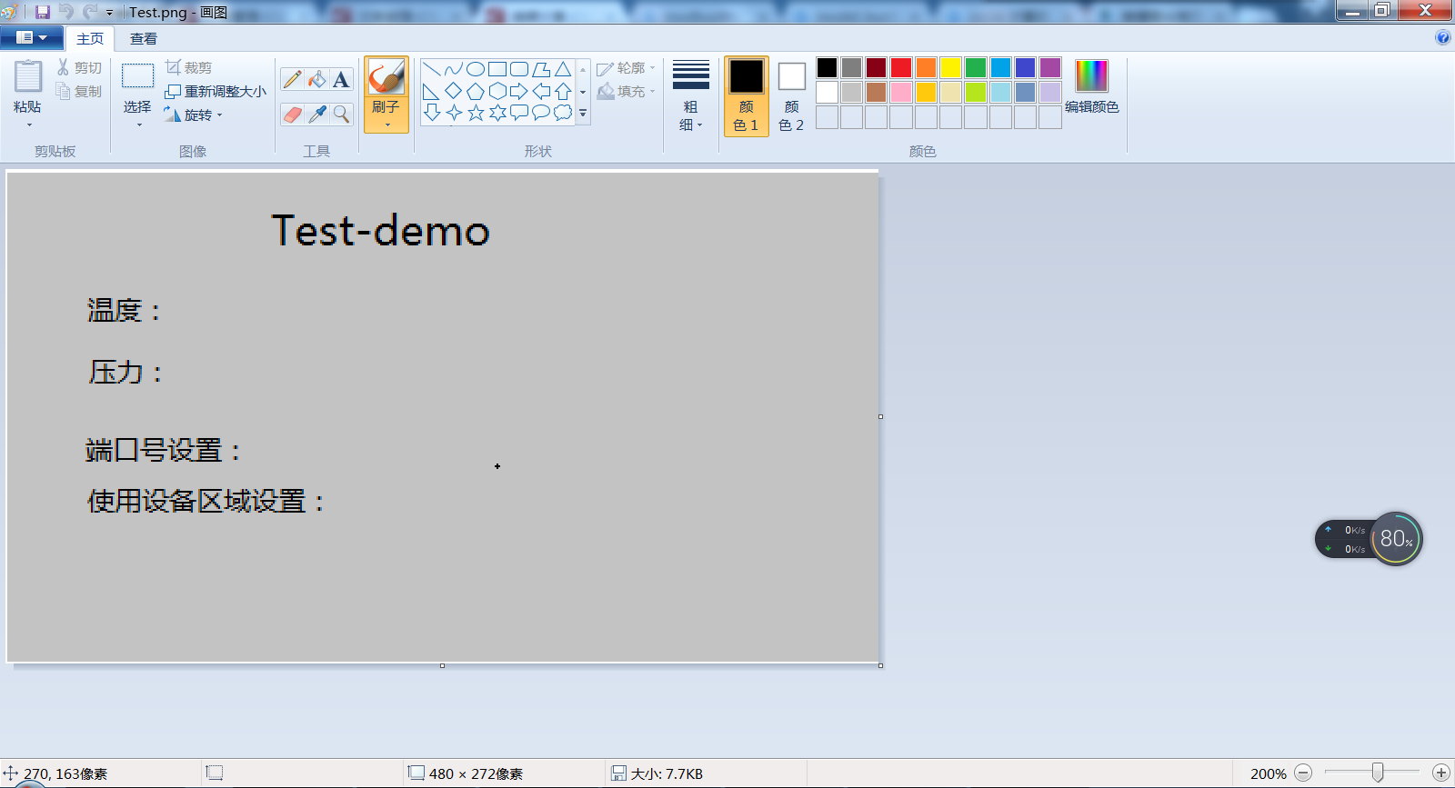Viewport: 1455px width, 788px height.
Task: Pick the Five-point star shape
Action: coord(476,113)
